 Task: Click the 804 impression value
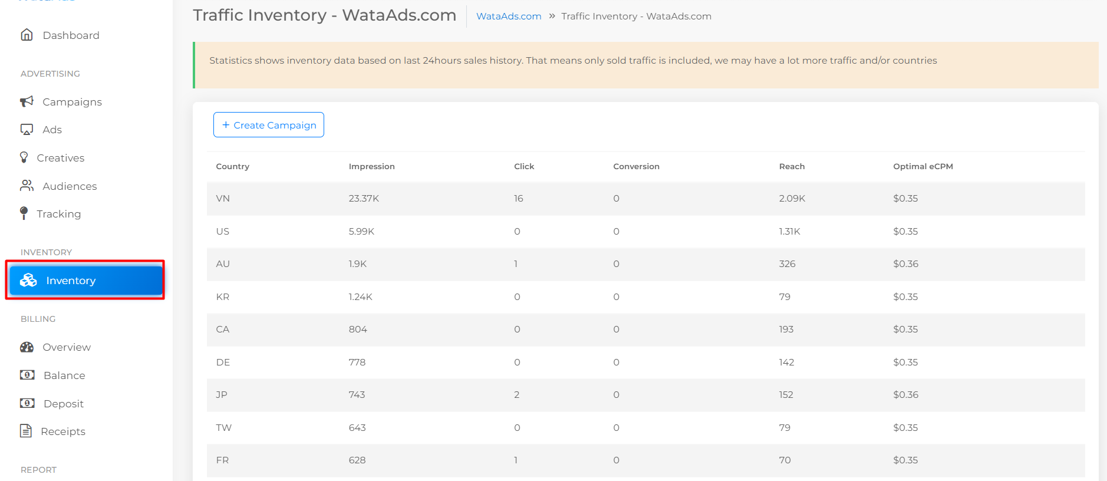pyautogui.click(x=358, y=330)
